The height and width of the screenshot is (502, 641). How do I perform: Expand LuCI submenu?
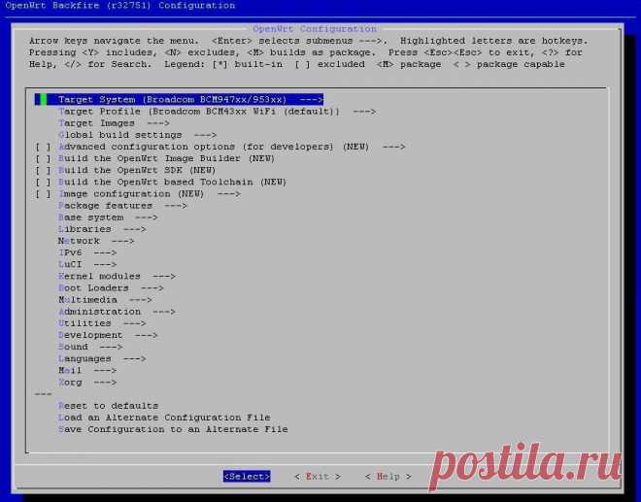click(87, 264)
